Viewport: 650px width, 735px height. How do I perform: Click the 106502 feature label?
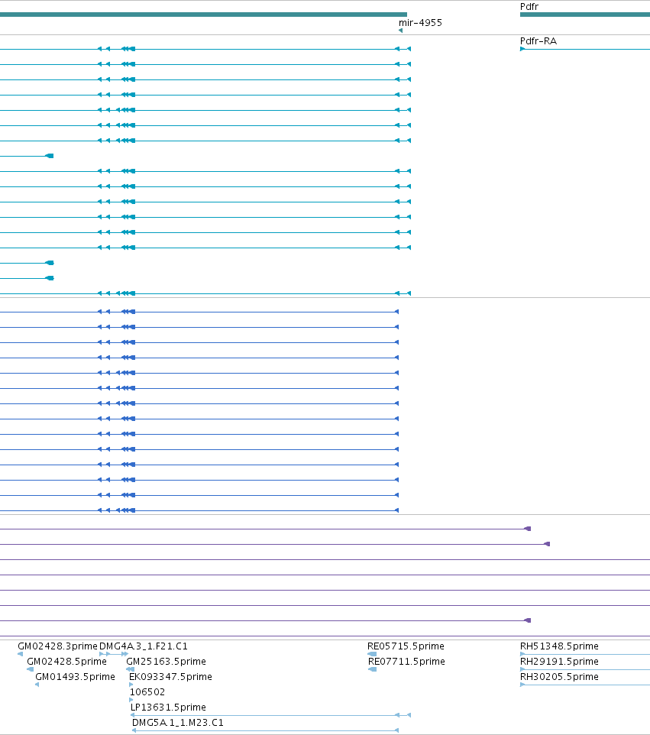pos(147,692)
